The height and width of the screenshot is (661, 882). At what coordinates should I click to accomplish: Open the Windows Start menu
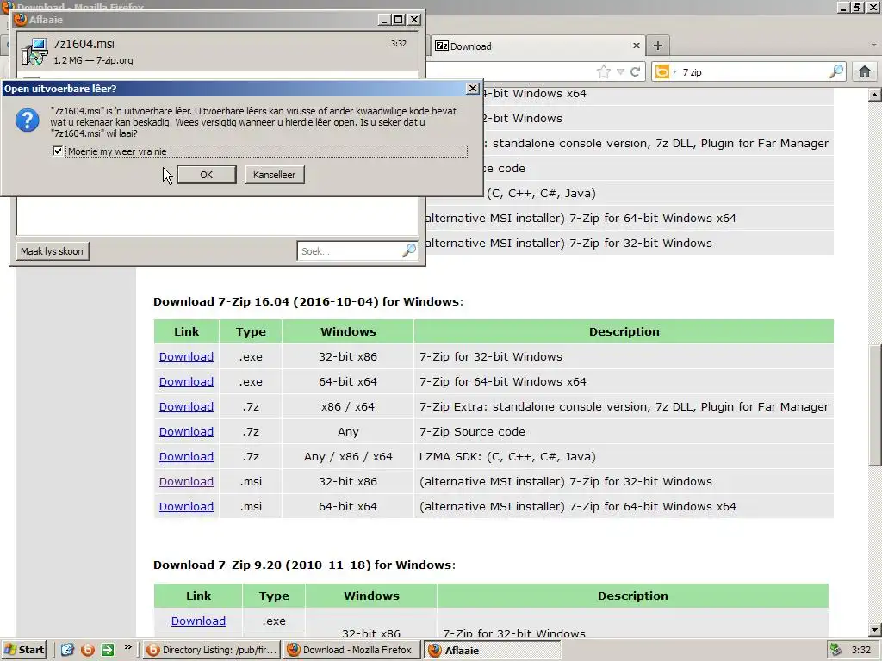click(23, 650)
